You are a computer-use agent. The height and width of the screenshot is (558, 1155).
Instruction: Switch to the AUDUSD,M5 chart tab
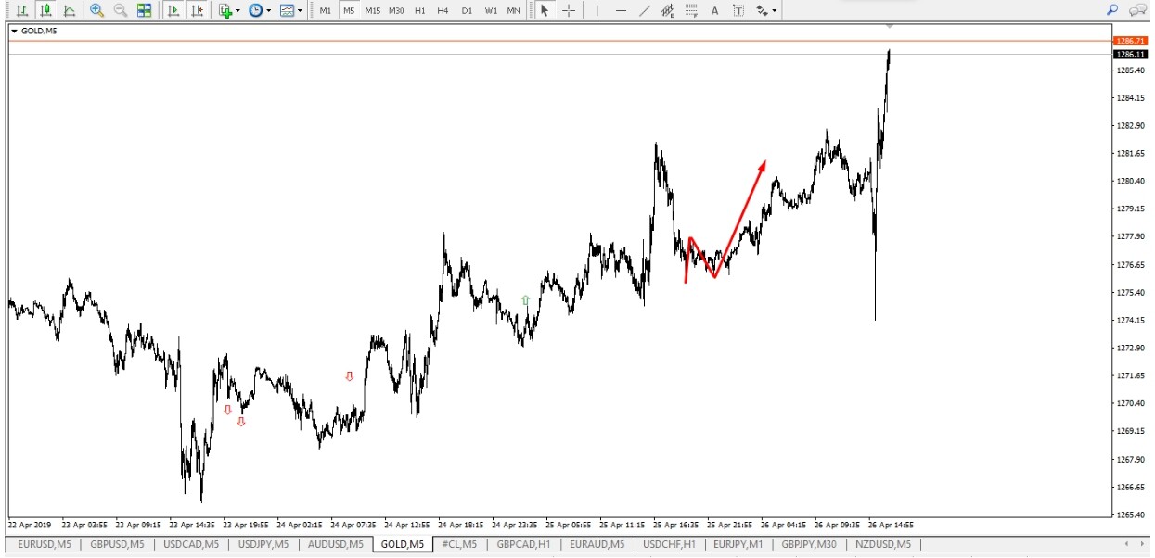click(x=335, y=544)
